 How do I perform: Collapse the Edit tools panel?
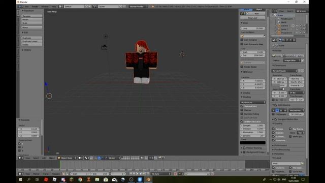25,33
